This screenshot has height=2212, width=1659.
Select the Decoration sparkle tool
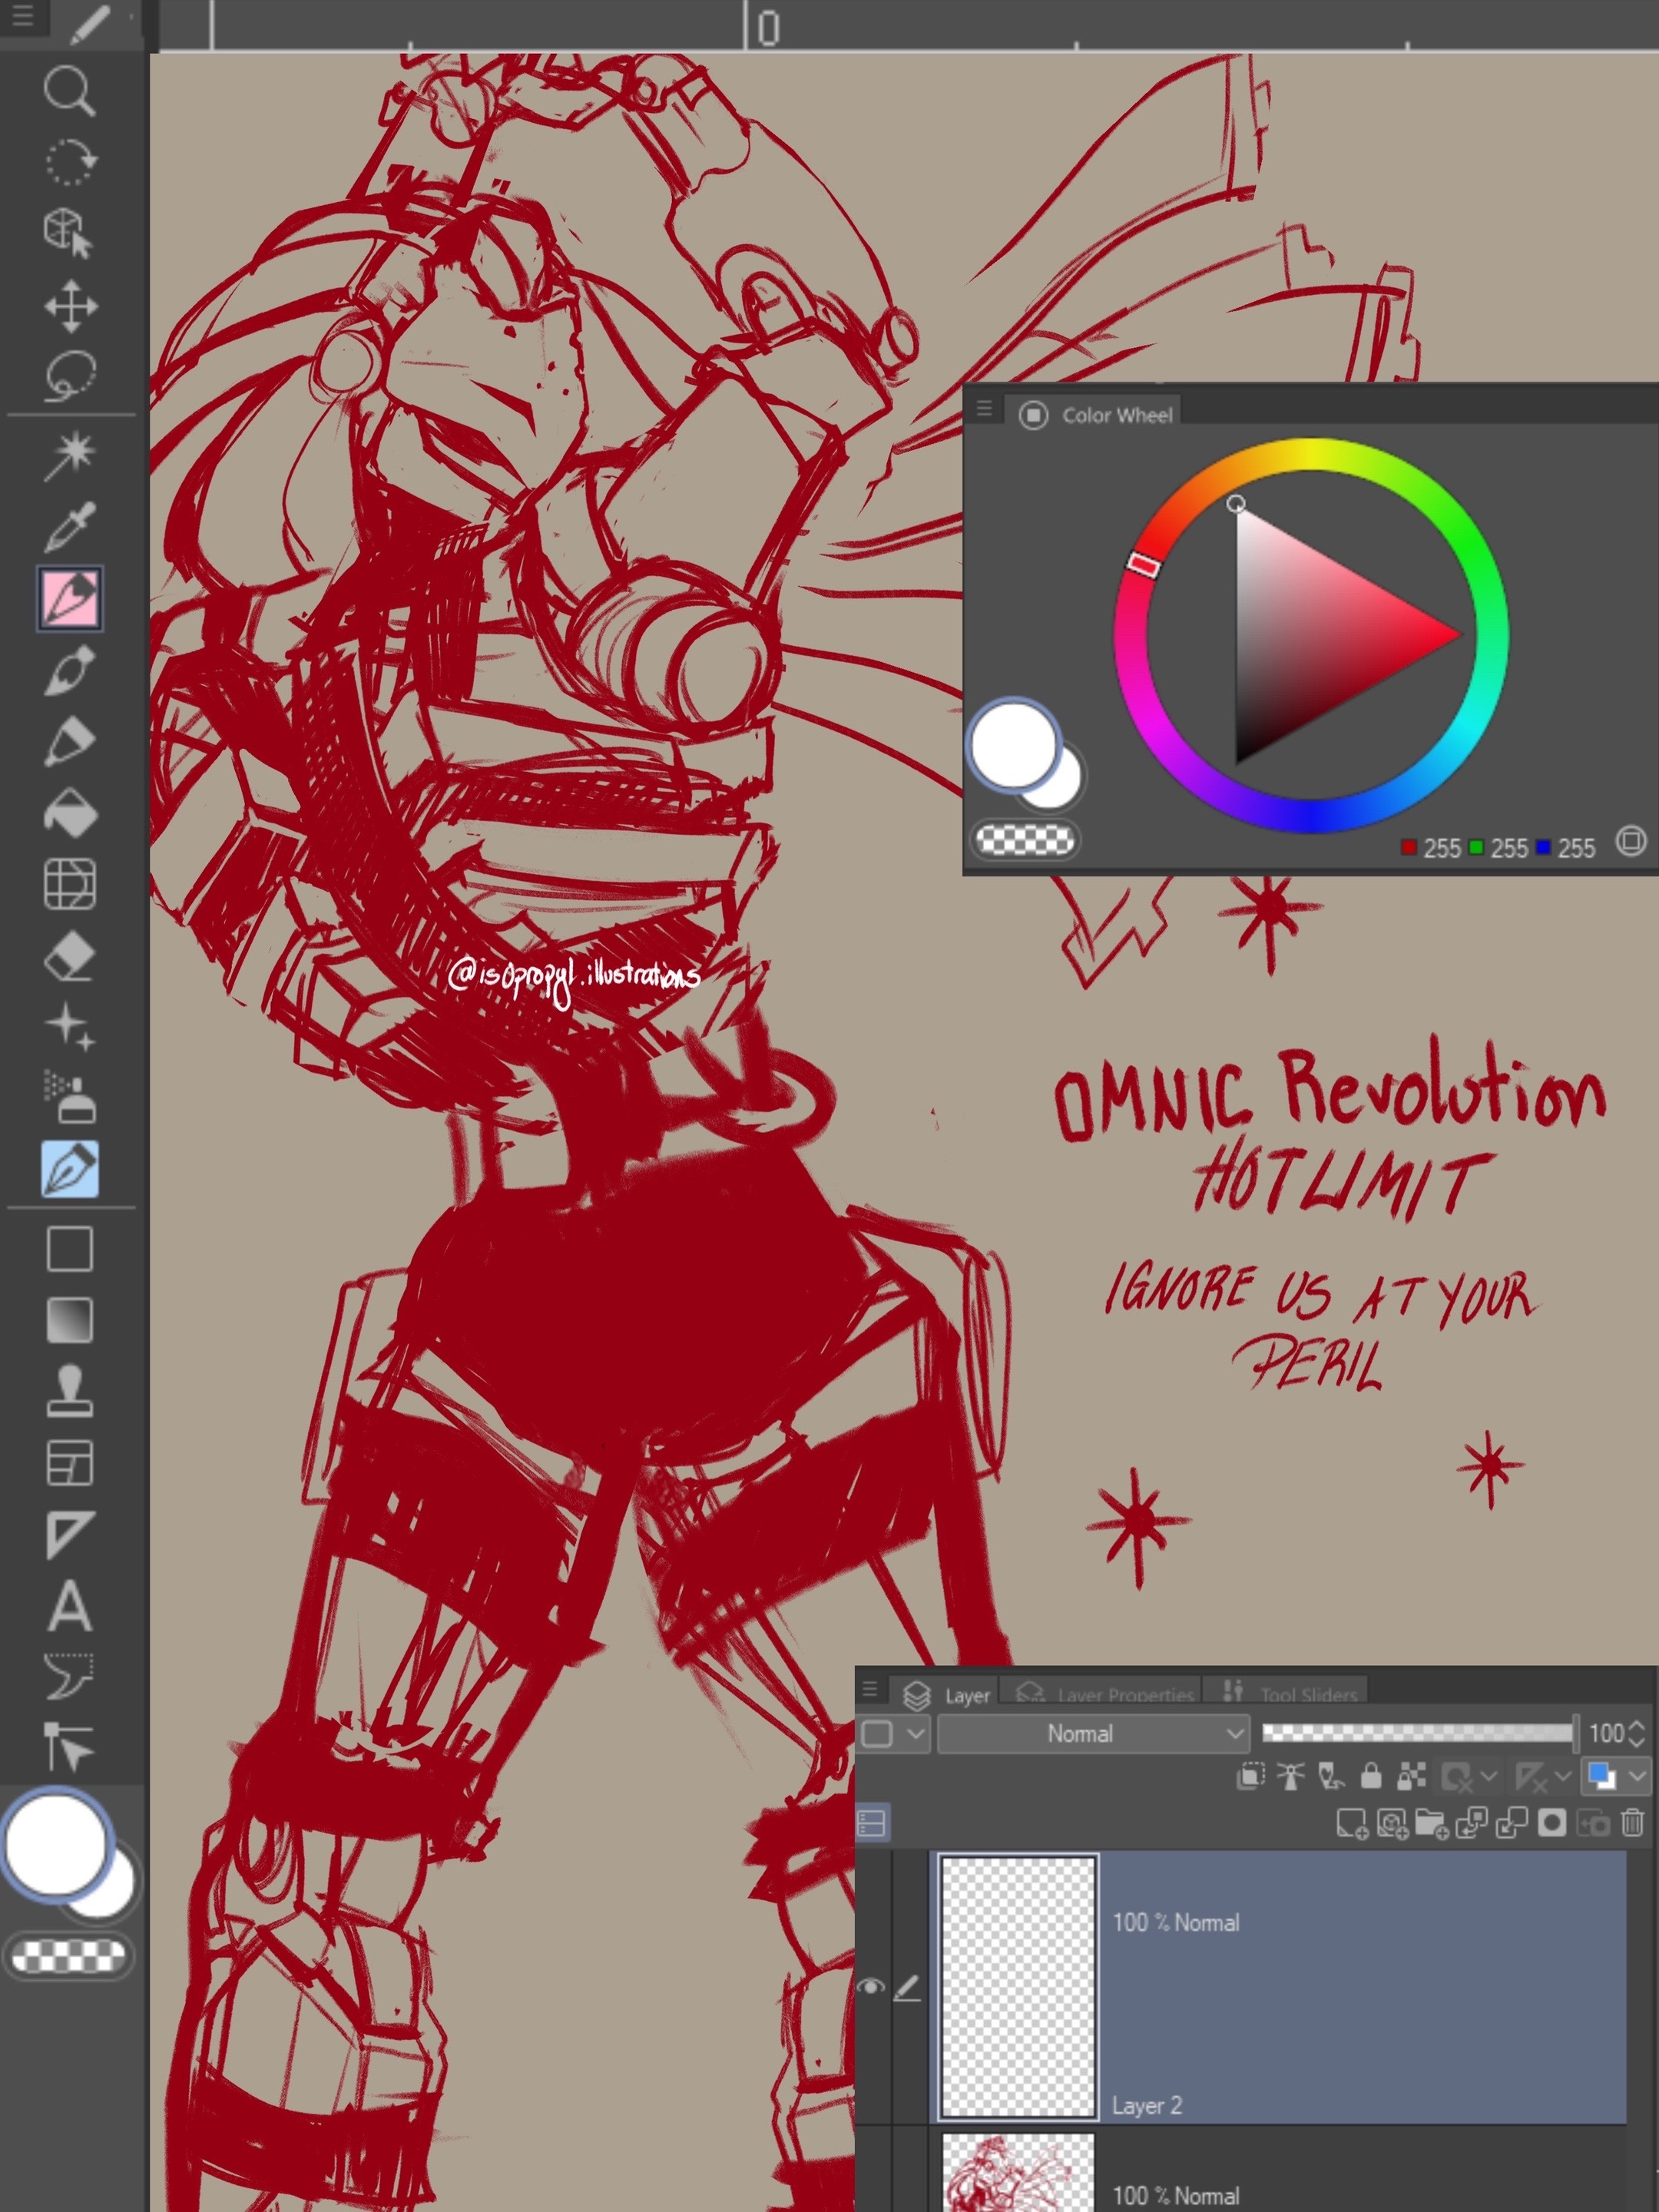point(70,1027)
